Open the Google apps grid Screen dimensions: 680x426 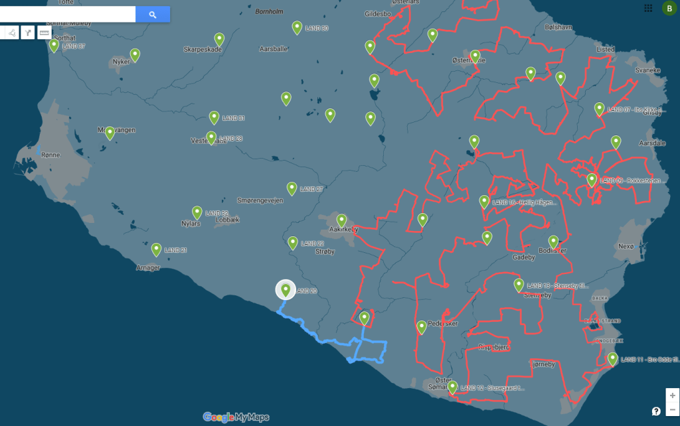click(x=648, y=8)
